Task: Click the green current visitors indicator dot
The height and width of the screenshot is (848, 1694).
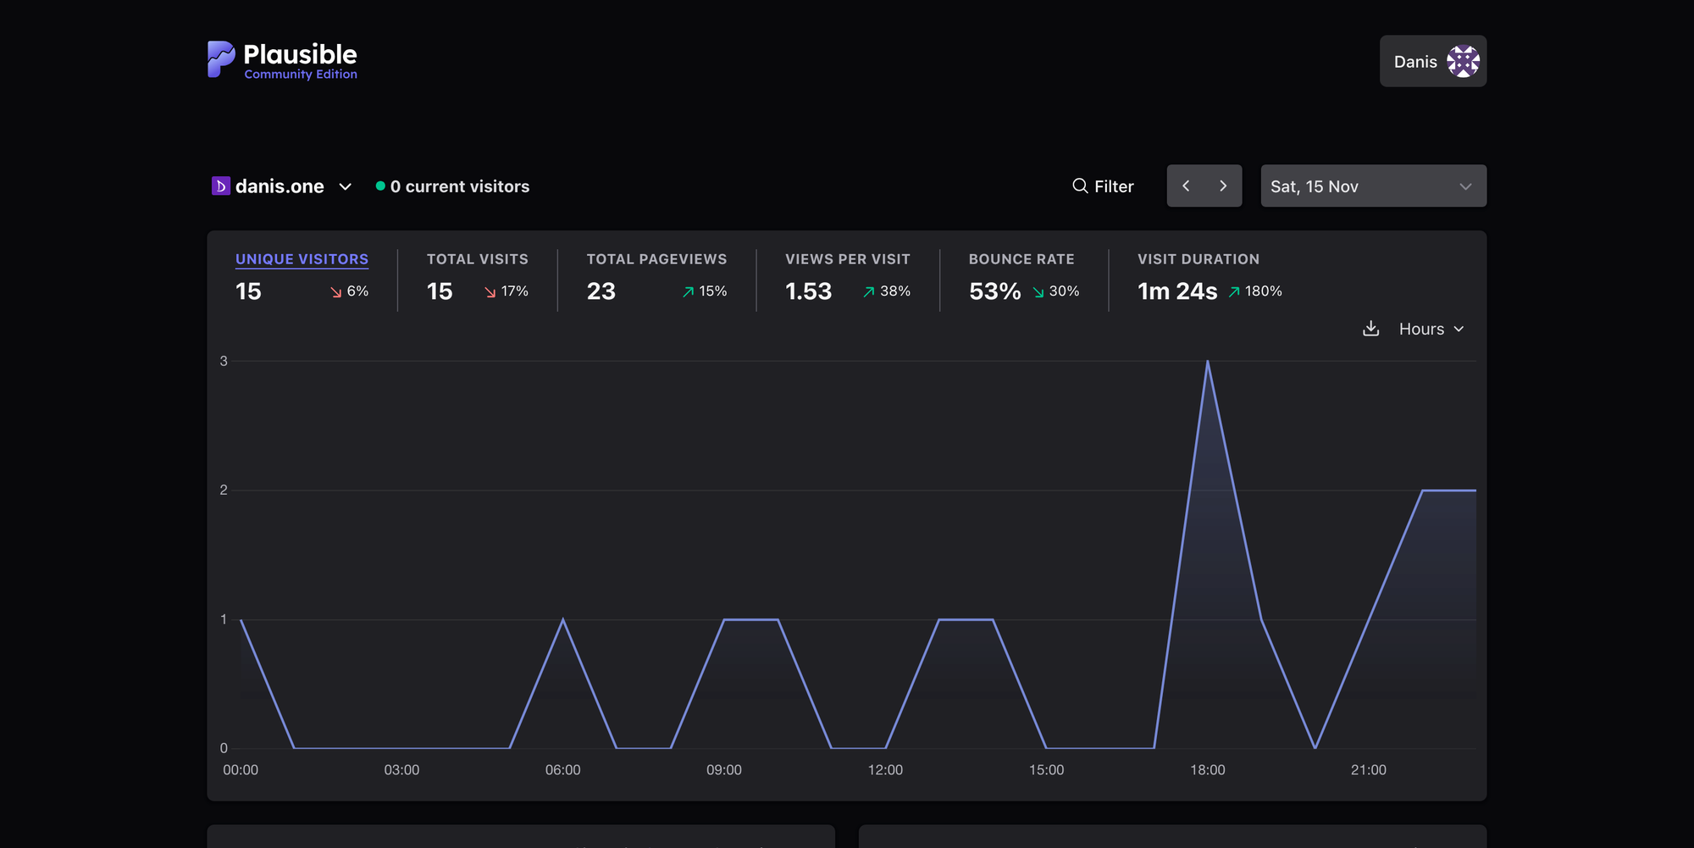Action: [x=380, y=186]
